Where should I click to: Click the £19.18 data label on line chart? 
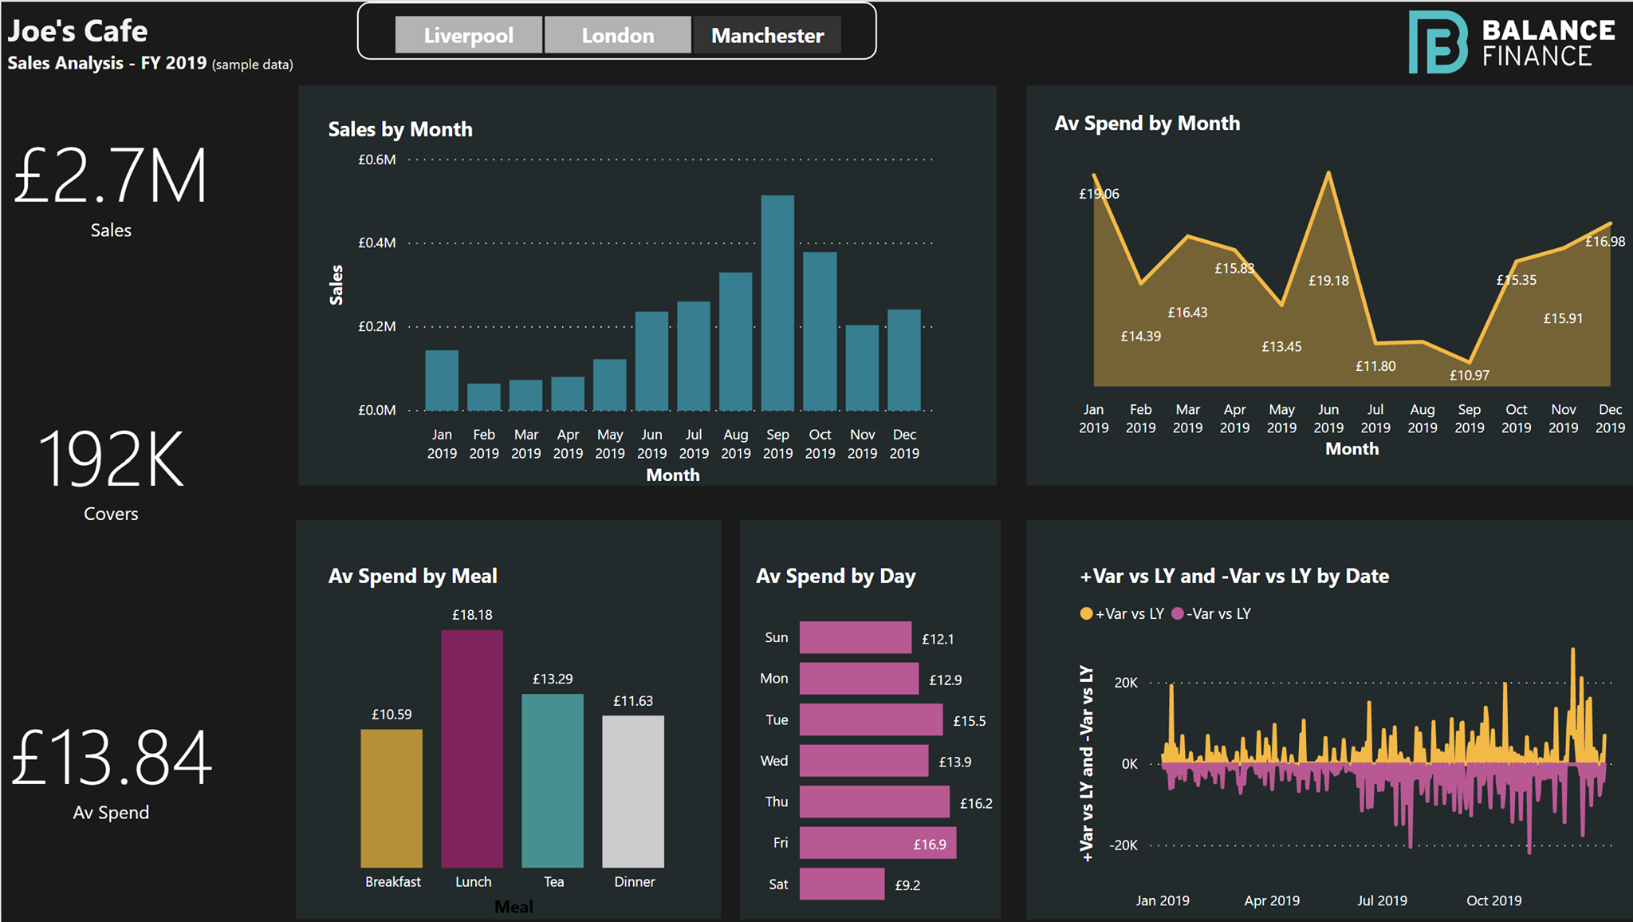click(x=1328, y=281)
